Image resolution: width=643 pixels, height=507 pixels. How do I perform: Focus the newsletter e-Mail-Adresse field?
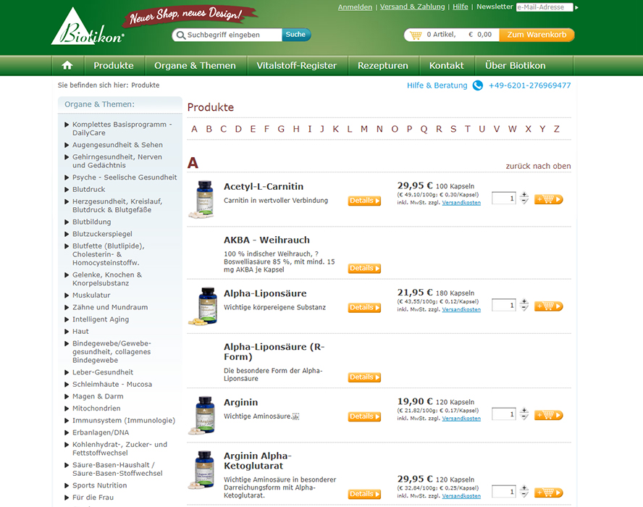click(x=545, y=7)
